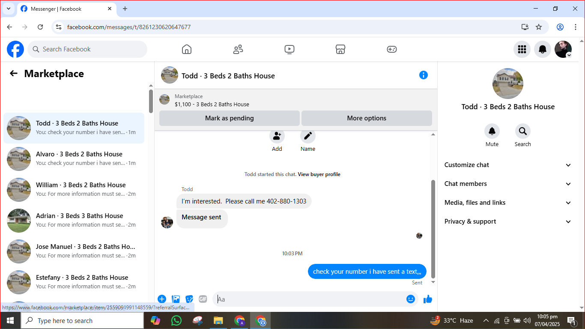This screenshot has width=585, height=329.
Task: Open the Gaming controller icon
Action: point(392,49)
